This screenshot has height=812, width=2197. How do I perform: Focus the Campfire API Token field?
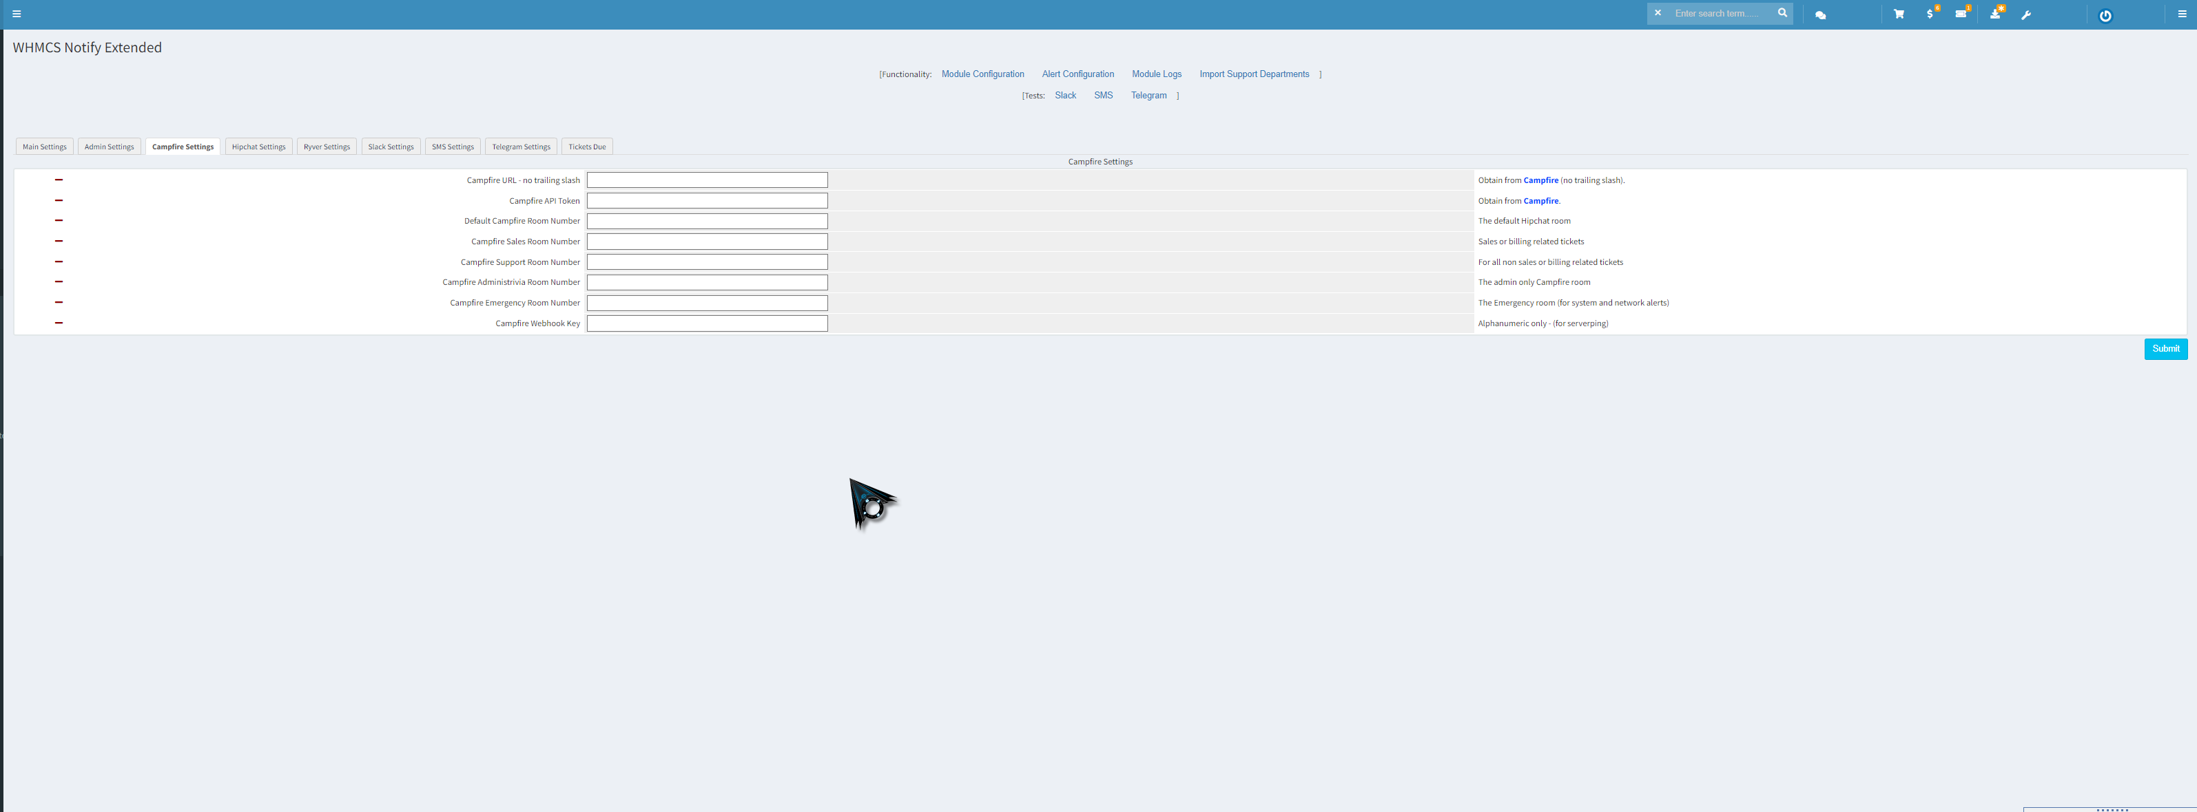pos(707,200)
